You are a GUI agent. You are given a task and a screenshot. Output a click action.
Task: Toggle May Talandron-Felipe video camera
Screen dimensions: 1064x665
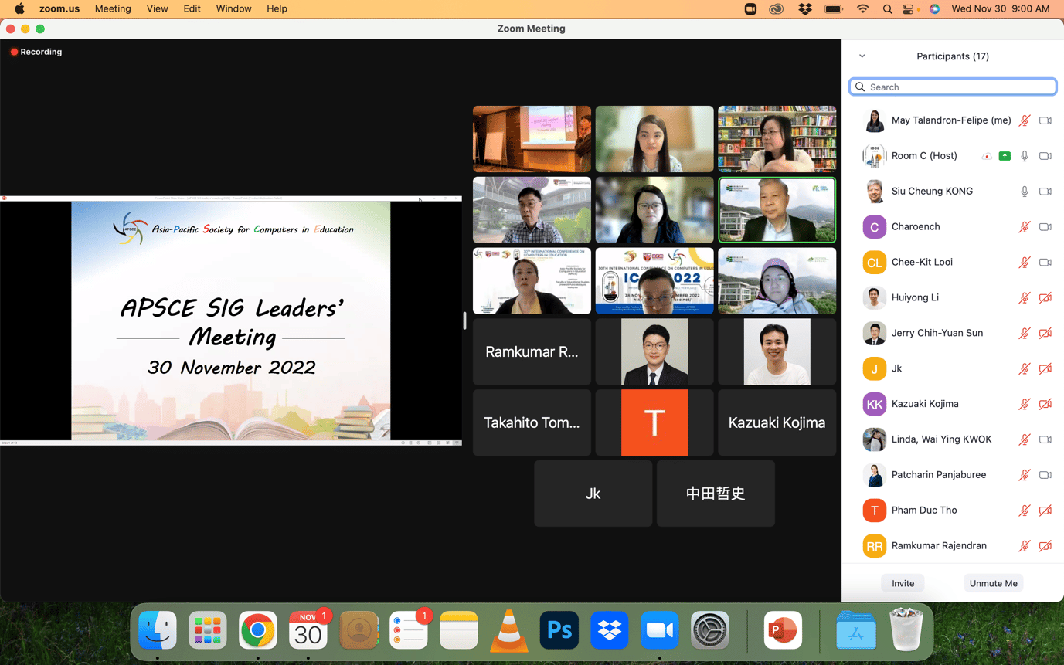(x=1045, y=120)
